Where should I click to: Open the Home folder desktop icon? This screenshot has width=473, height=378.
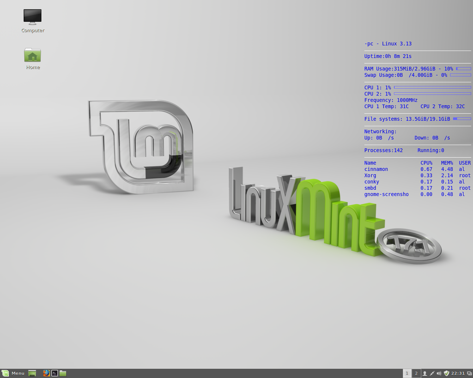coord(33,59)
